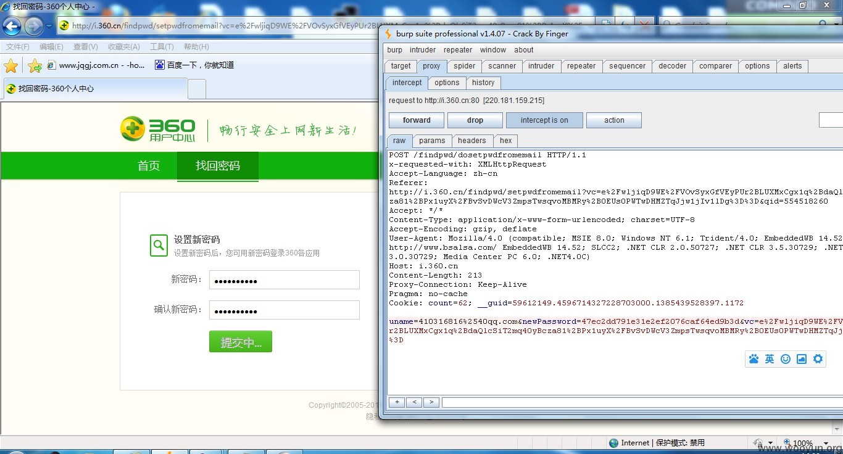Focus the 新密码 password field

(284, 279)
